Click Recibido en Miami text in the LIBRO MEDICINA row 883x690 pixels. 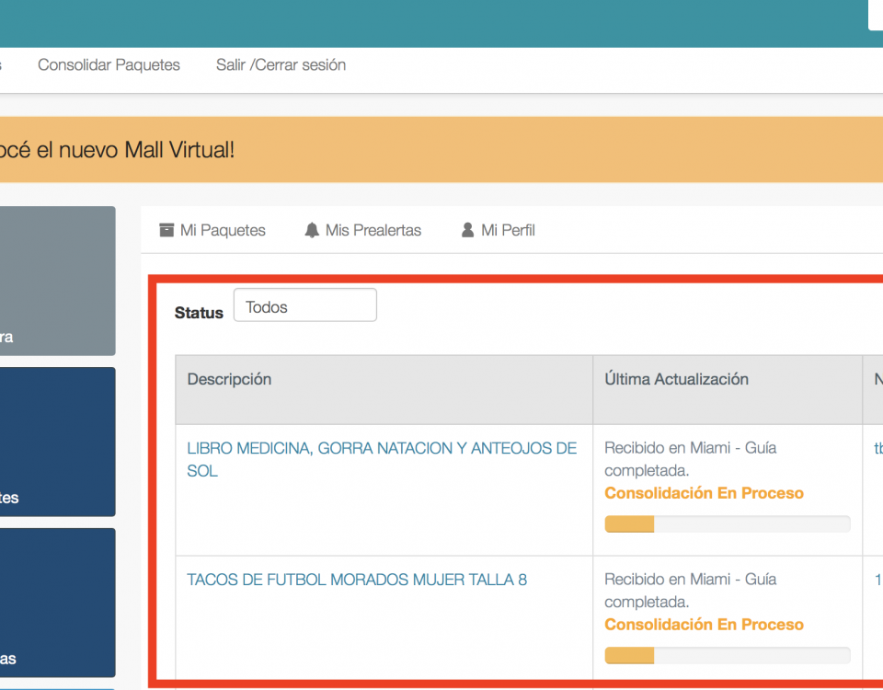point(691,459)
